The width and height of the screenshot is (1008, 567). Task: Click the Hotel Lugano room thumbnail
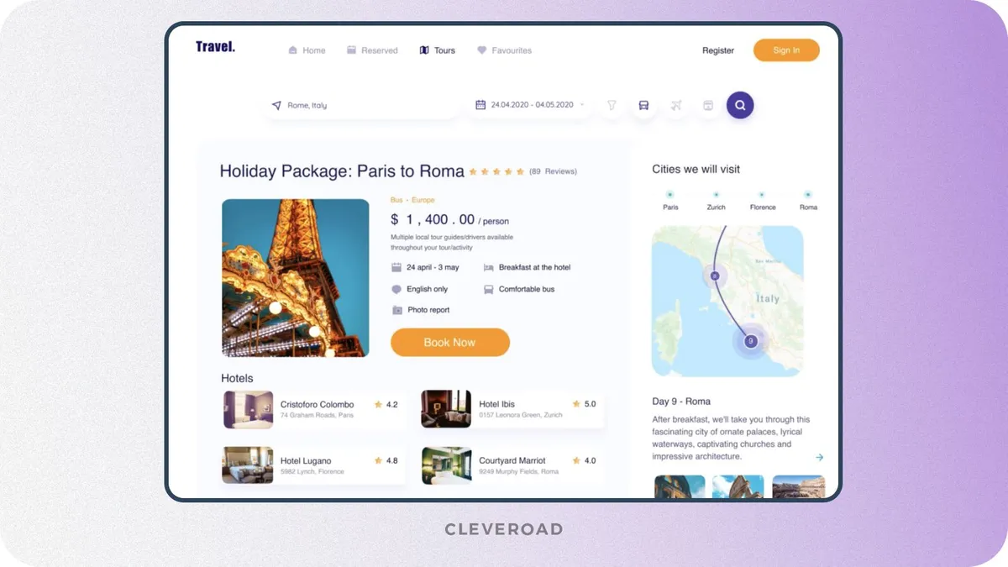click(248, 465)
